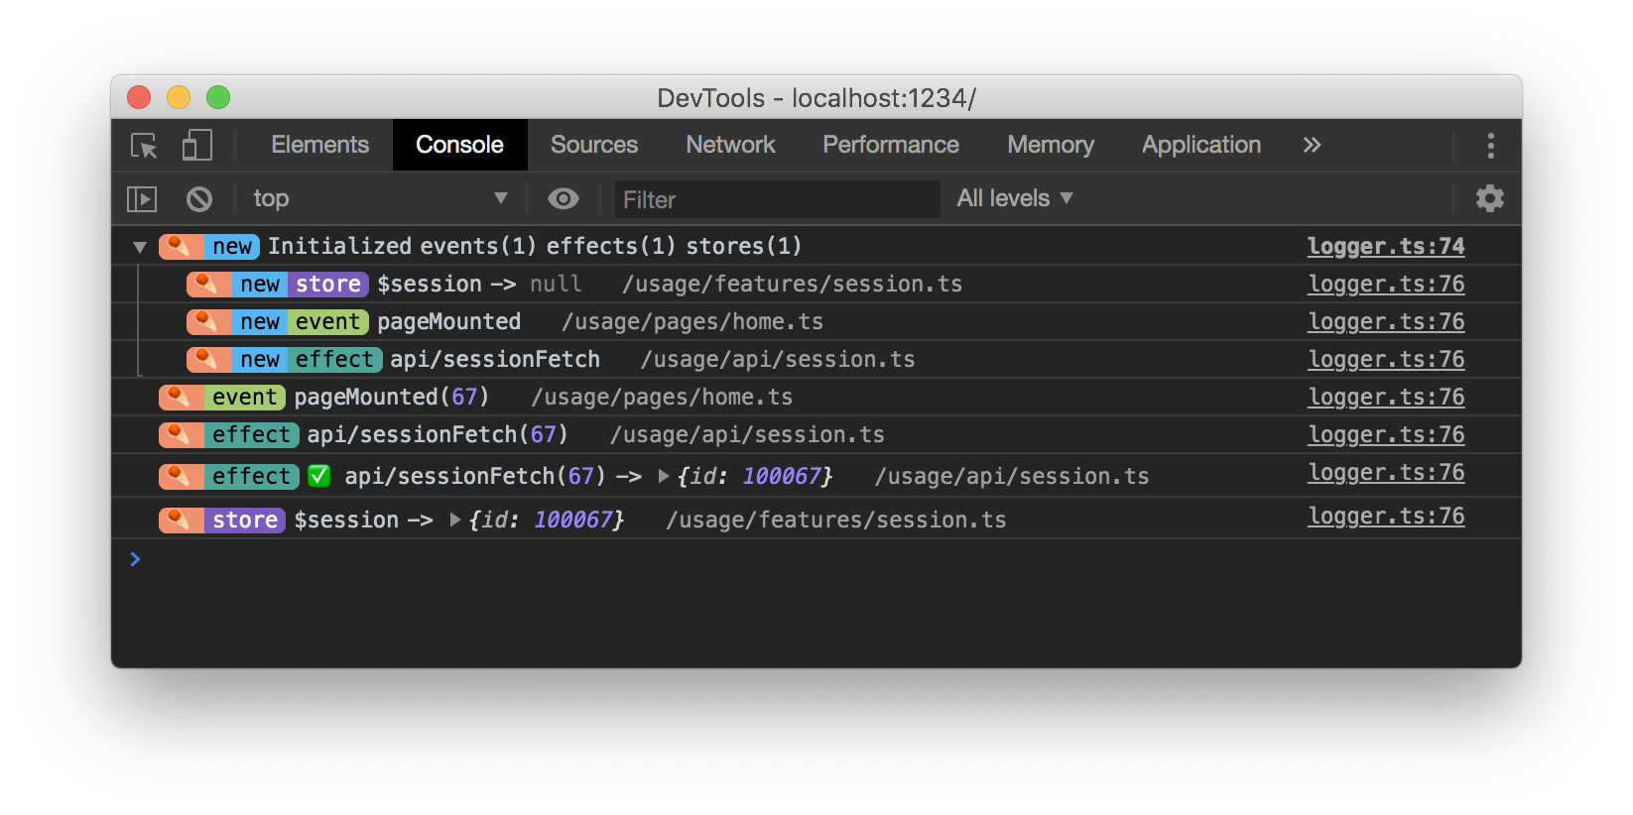Open console settings gear
1633x815 pixels.
tap(1489, 199)
